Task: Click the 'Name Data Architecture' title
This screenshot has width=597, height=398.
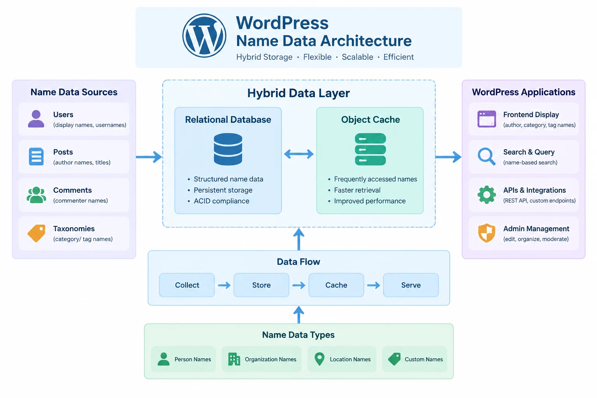Action: pyautogui.click(x=324, y=41)
